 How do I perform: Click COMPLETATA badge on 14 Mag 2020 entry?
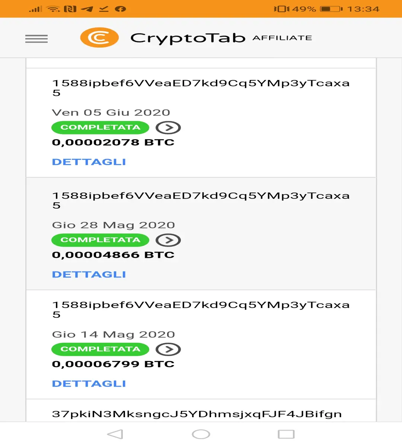100,349
